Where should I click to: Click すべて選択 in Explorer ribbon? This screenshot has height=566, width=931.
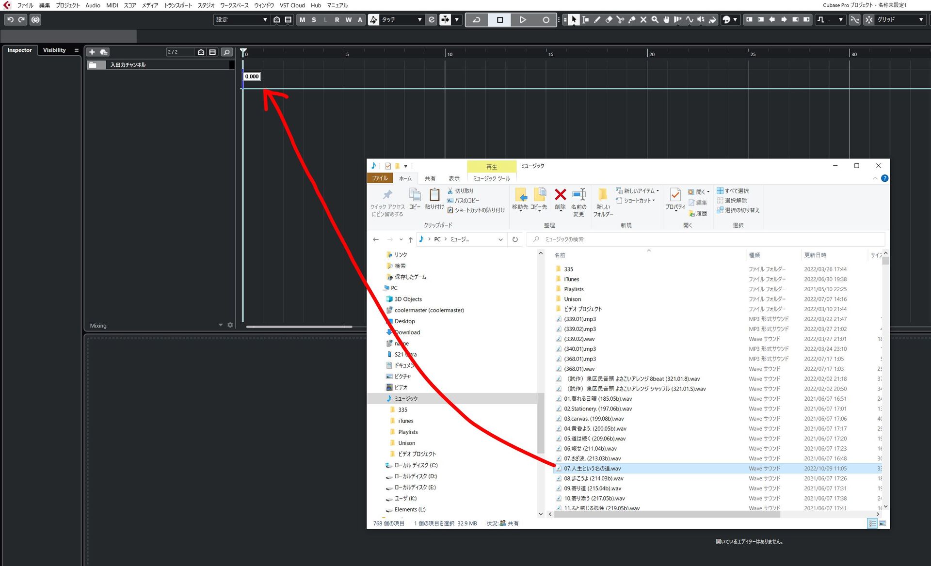coord(733,191)
